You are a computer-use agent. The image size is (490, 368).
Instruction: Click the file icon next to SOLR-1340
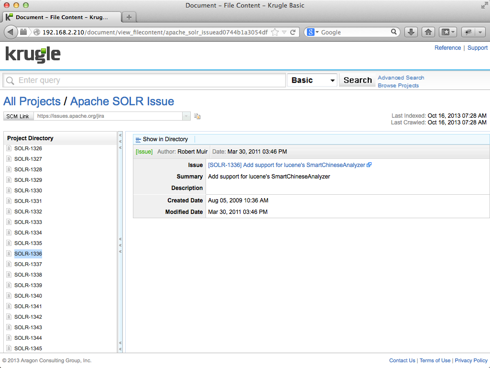[9, 295]
